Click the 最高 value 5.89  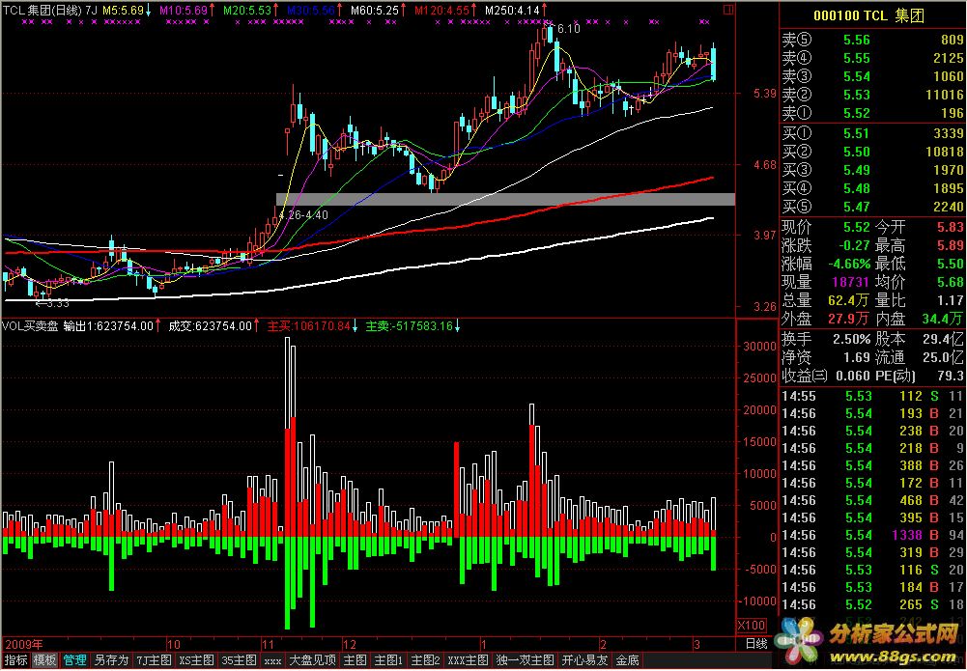pos(950,246)
